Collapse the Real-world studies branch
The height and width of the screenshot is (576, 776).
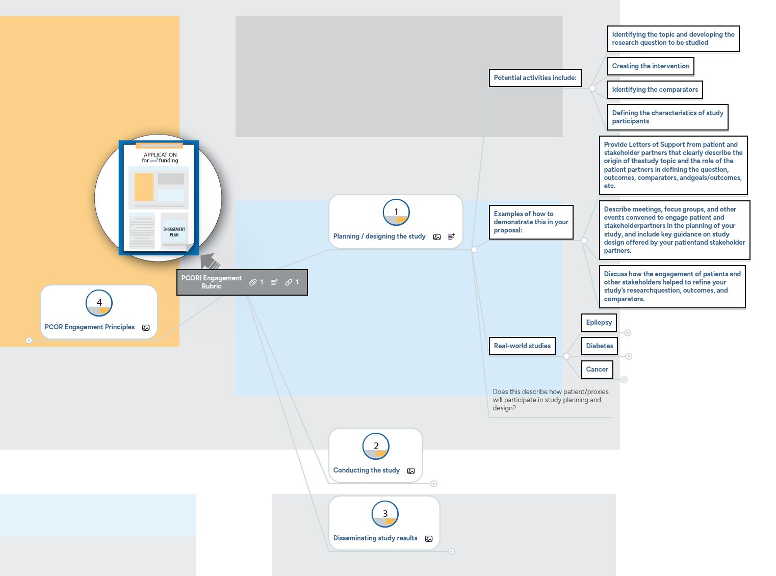pos(566,356)
